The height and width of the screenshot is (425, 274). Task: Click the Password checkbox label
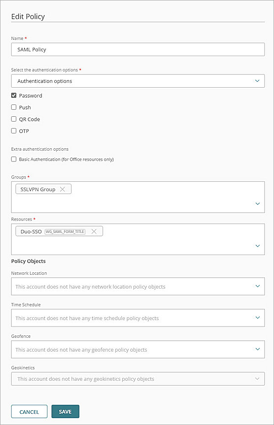point(31,96)
